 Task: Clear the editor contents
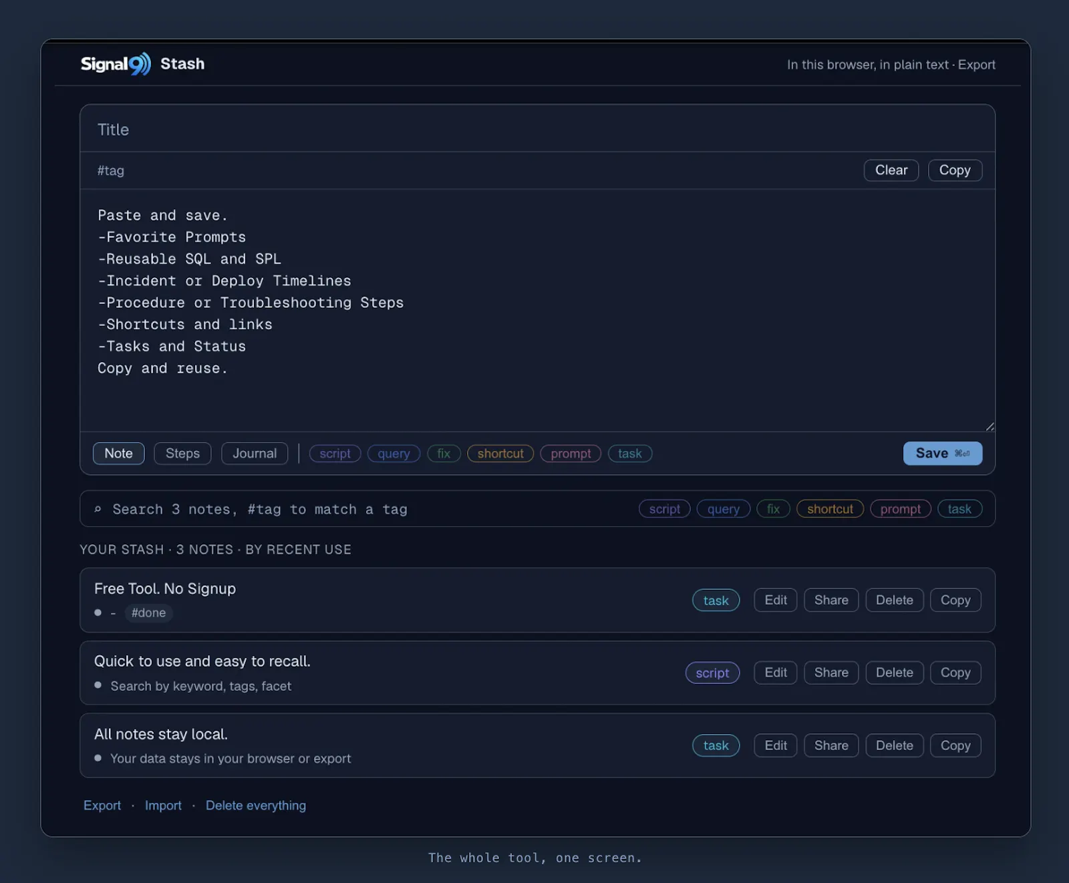point(891,170)
